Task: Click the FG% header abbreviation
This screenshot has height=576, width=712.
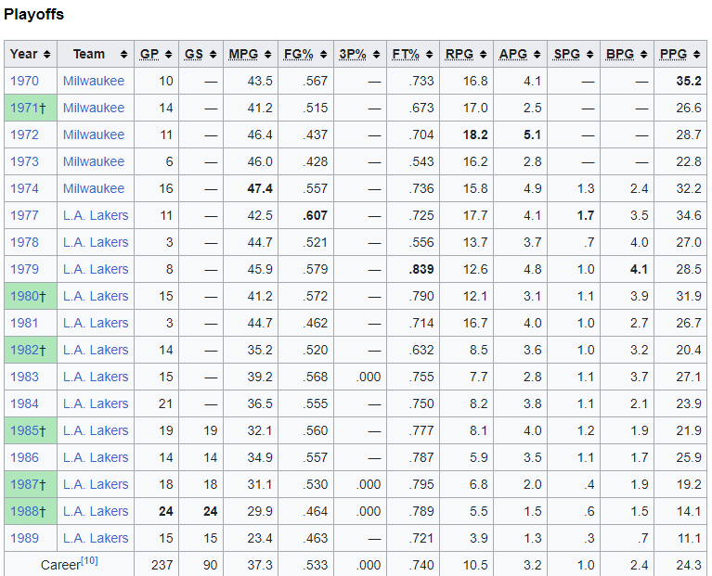Action: click(x=298, y=55)
